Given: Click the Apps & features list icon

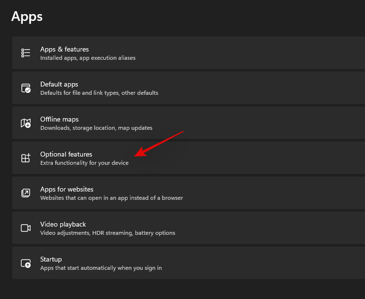Looking at the screenshot, I should point(26,53).
